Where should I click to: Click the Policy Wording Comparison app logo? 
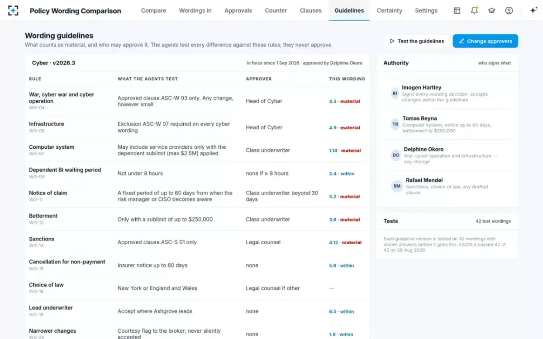pos(13,10)
